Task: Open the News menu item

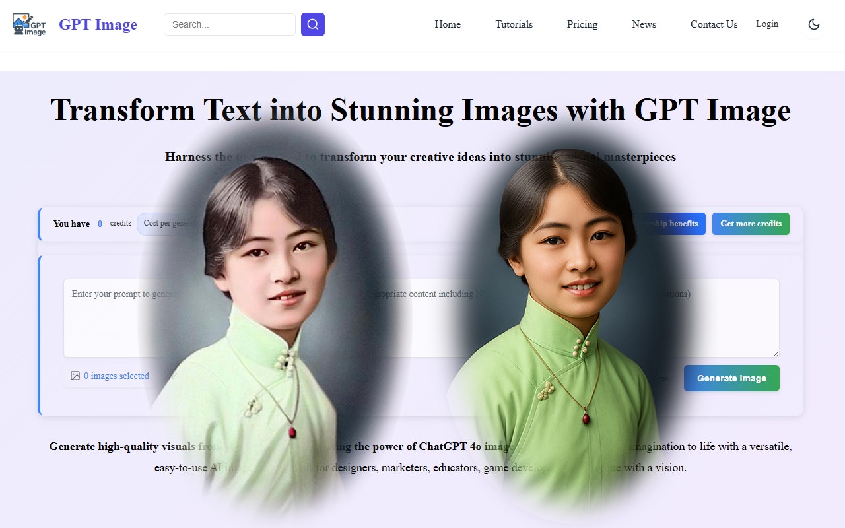Action: pos(644,24)
